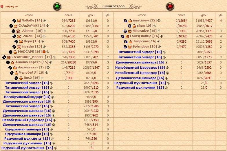
Task: Click crown rank icon before СкАкУнЧиК
Action: [x=16, y=26]
